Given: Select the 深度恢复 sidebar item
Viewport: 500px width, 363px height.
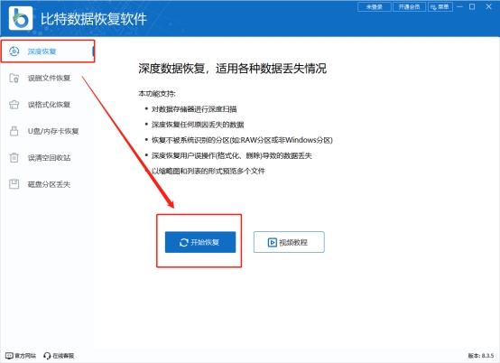Looking at the screenshot, I should pos(48,51).
